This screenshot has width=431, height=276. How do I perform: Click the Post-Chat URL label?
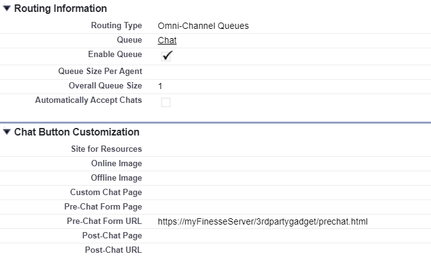coord(114,250)
